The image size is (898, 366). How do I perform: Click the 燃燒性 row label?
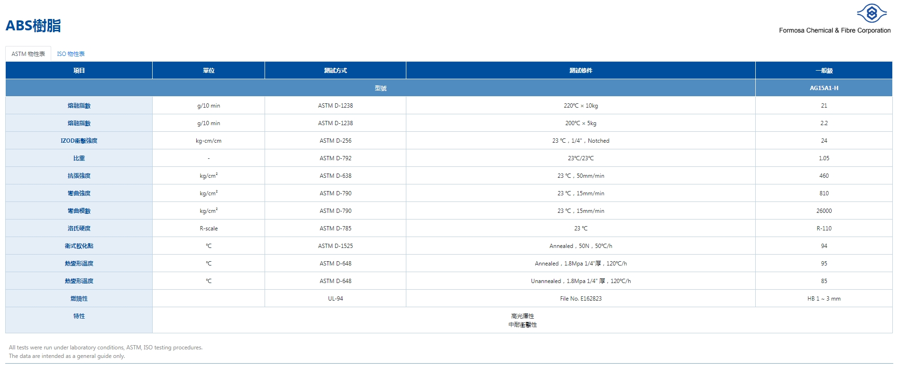coord(79,299)
